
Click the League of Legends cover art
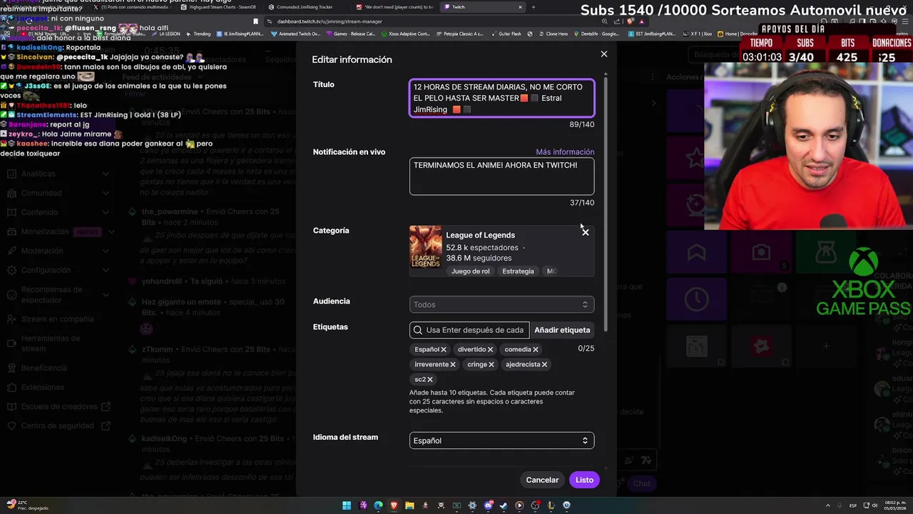click(425, 247)
